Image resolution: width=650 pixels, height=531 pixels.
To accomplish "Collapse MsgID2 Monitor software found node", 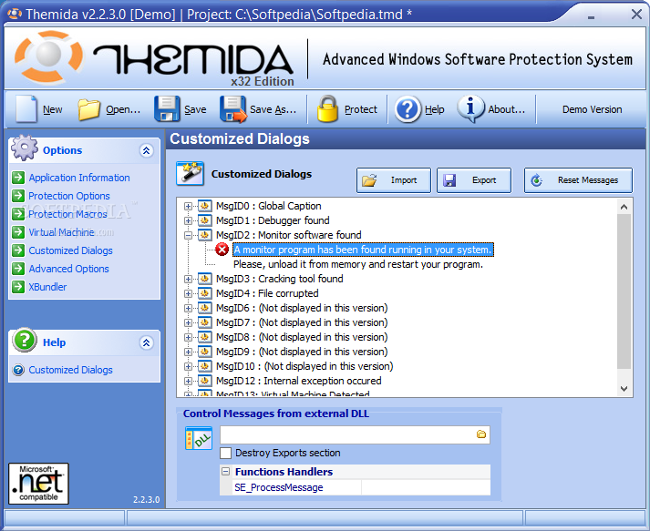I will pyautogui.click(x=188, y=235).
